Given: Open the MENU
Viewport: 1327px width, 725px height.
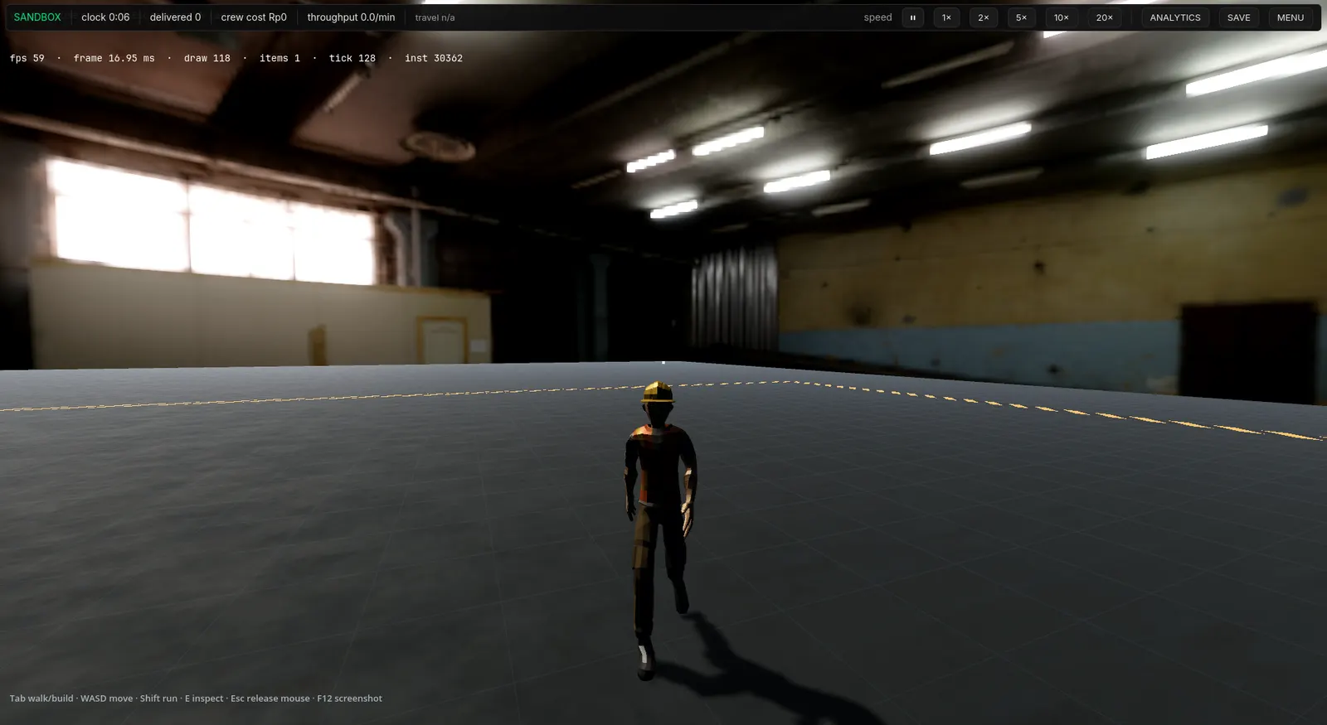Looking at the screenshot, I should [x=1290, y=17].
